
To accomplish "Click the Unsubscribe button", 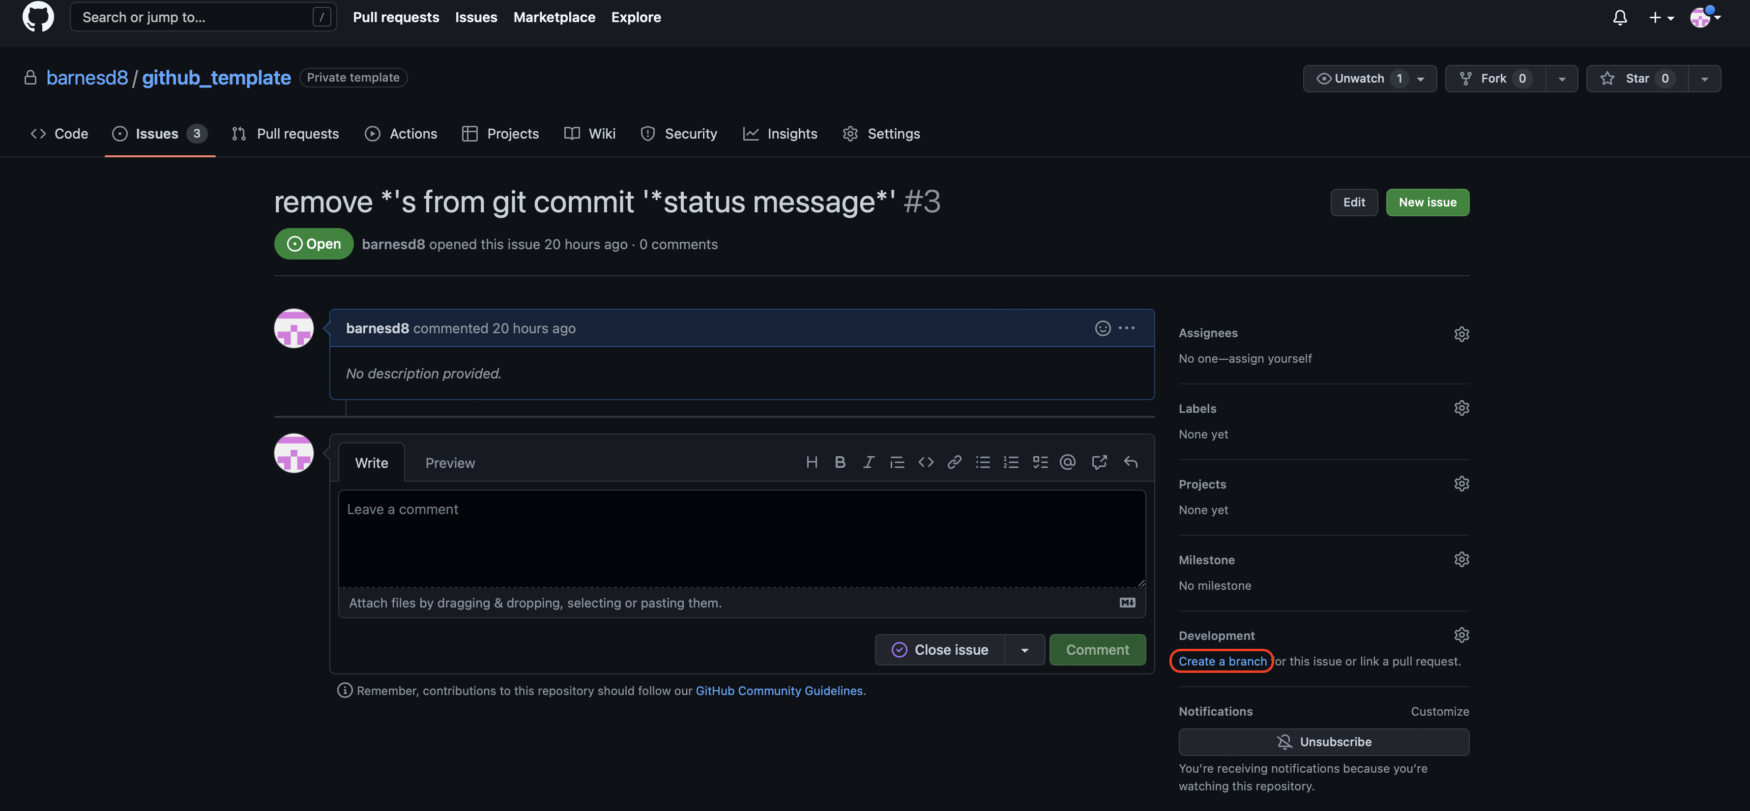I will tap(1323, 742).
